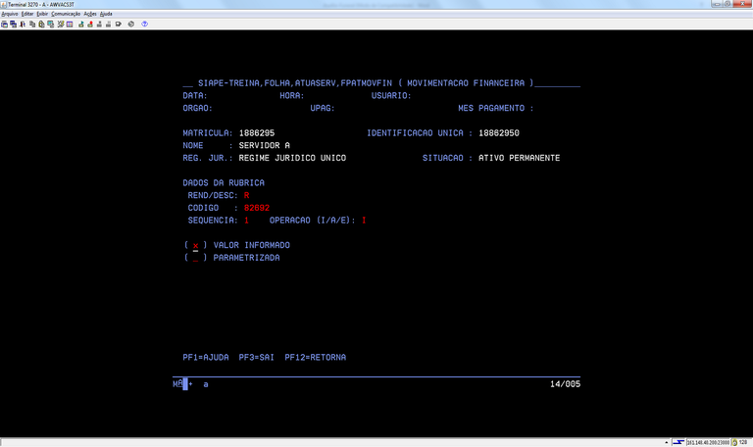The image size is (753, 447).
Task: Click the host address in status bar
Action: click(x=708, y=442)
